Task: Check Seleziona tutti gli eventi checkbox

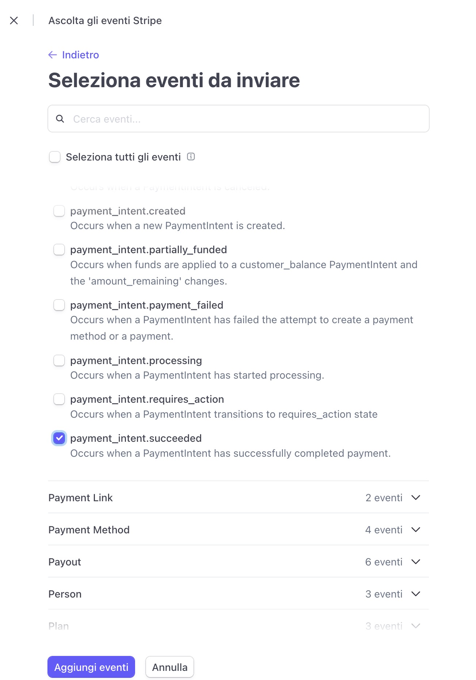Action: point(55,157)
